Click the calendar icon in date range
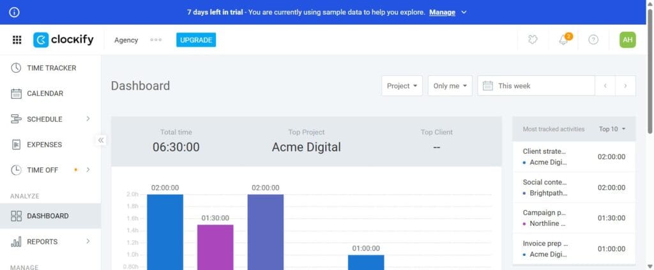 (x=487, y=86)
